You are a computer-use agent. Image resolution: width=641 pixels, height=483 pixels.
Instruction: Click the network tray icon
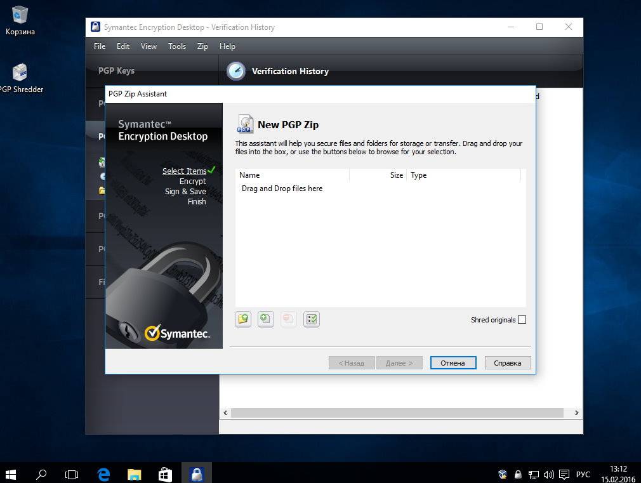click(534, 474)
